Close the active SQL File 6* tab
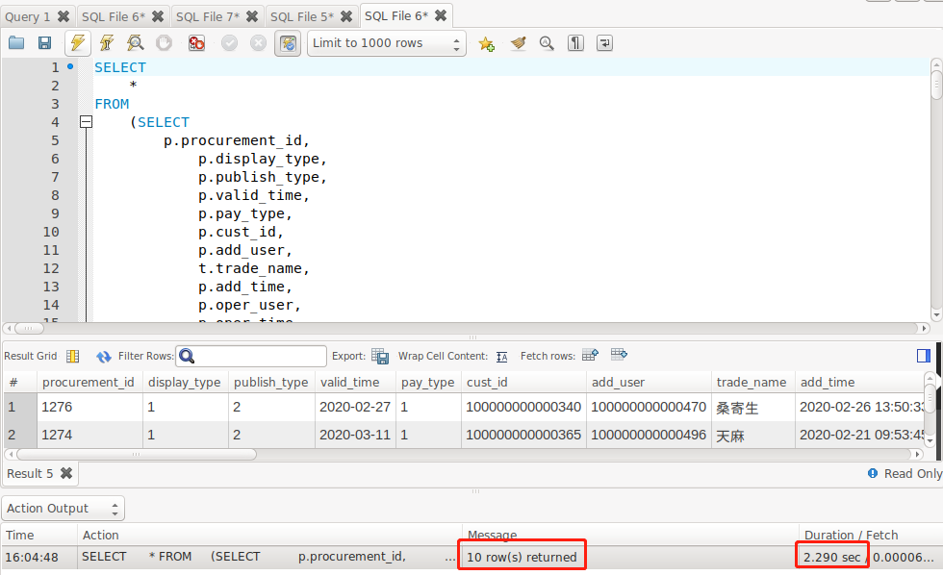This screenshot has height=575, width=943. click(441, 15)
